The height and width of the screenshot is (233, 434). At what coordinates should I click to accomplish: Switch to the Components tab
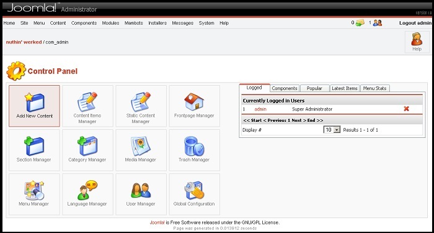coord(285,88)
